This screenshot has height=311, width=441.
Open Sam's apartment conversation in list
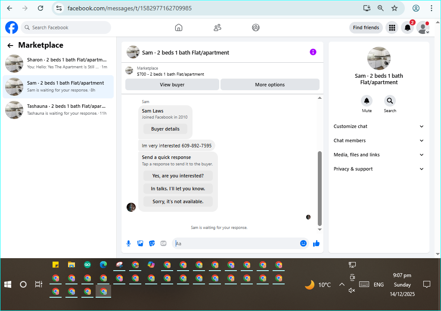click(x=58, y=87)
